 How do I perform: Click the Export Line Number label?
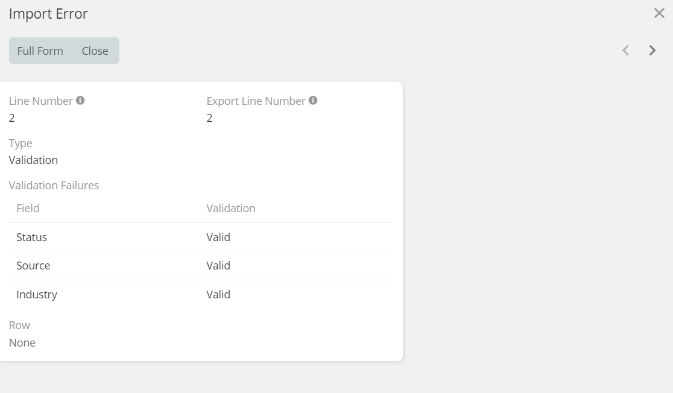(x=256, y=101)
